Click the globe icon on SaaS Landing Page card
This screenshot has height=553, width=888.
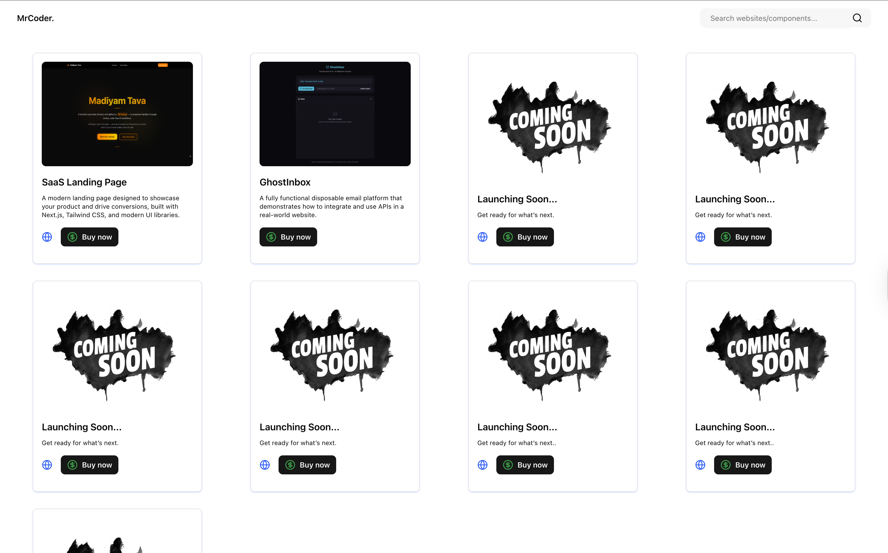pyautogui.click(x=47, y=237)
